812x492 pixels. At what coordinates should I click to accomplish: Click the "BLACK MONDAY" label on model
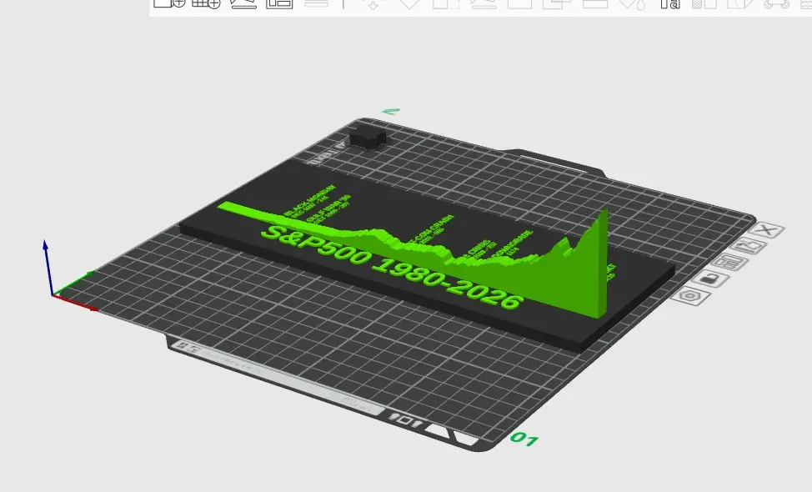311,199
